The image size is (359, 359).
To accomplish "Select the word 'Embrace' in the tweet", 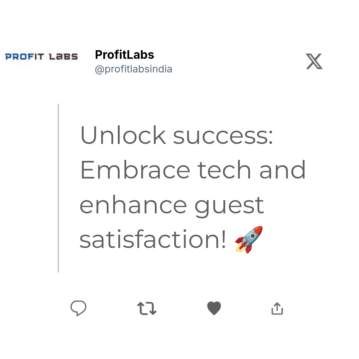I will tap(135, 170).
